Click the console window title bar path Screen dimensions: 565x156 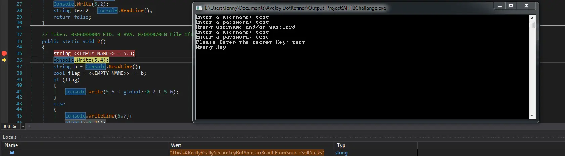click(x=295, y=8)
